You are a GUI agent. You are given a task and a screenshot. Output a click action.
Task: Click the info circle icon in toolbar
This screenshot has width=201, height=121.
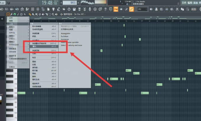[x=95, y=9]
